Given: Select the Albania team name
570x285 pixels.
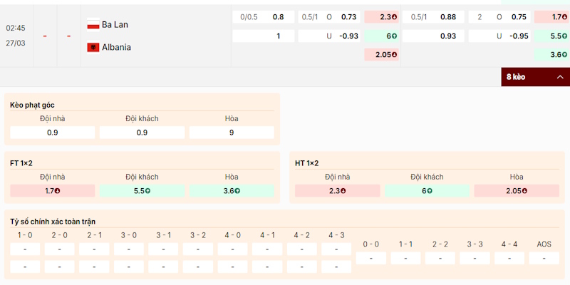Looking at the screenshot, I should [x=117, y=47].
